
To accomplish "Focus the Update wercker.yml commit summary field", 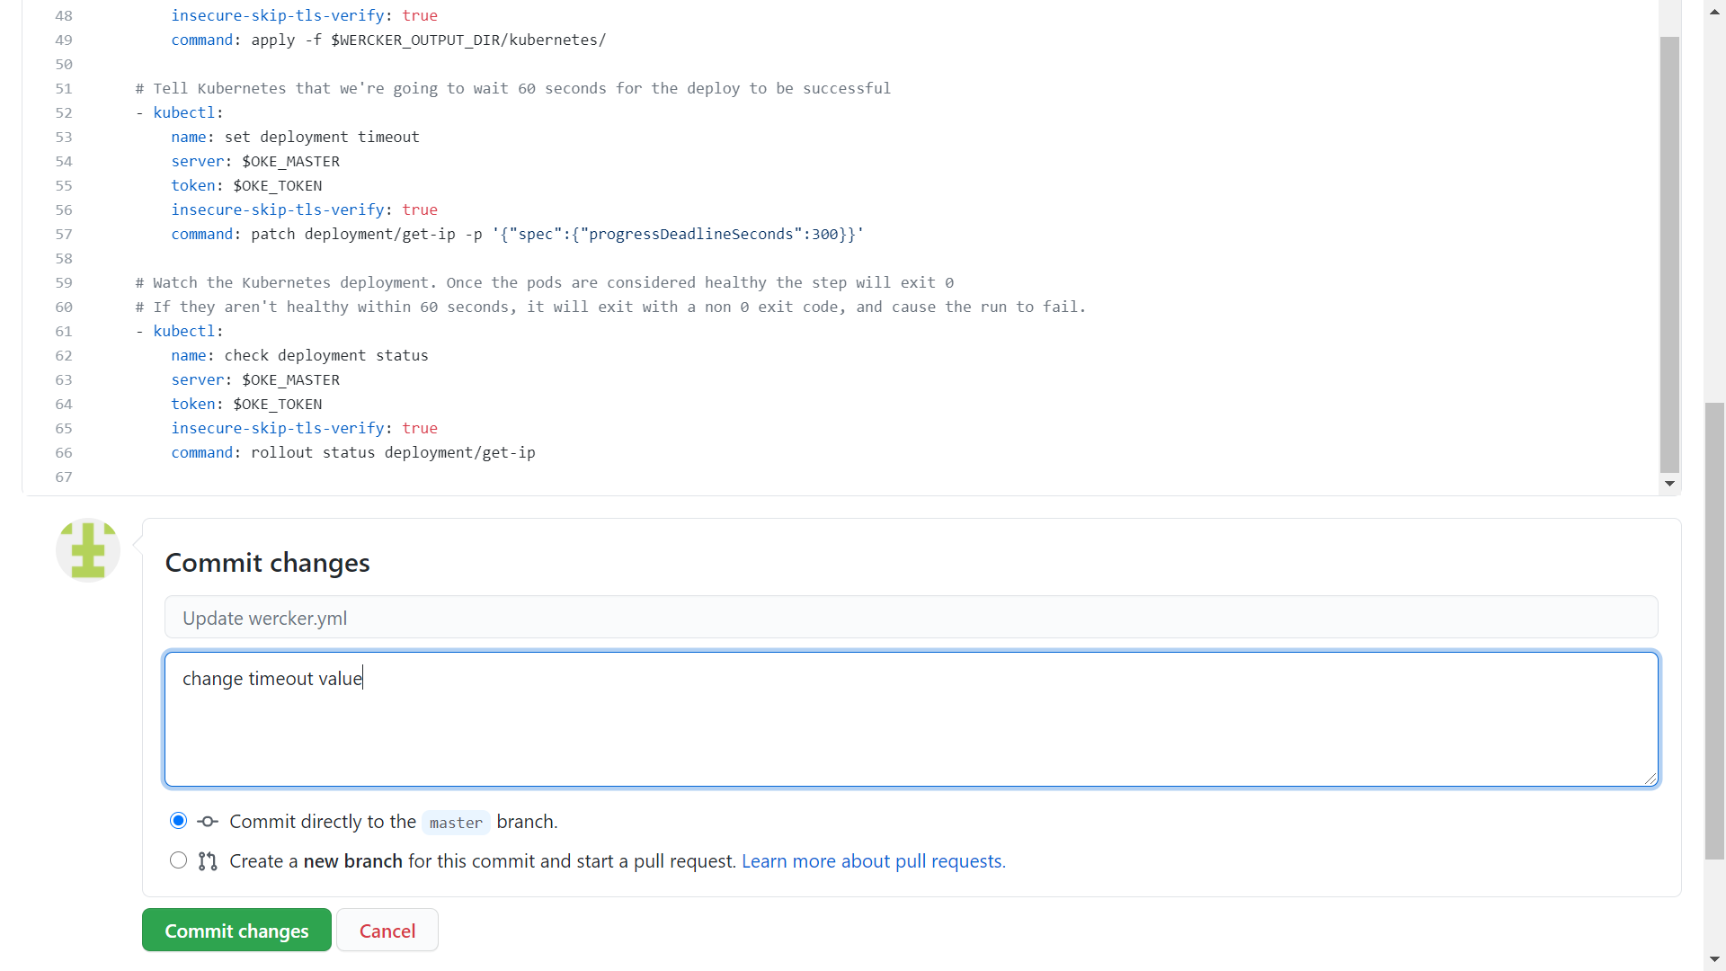I will (x=910, y=618).
